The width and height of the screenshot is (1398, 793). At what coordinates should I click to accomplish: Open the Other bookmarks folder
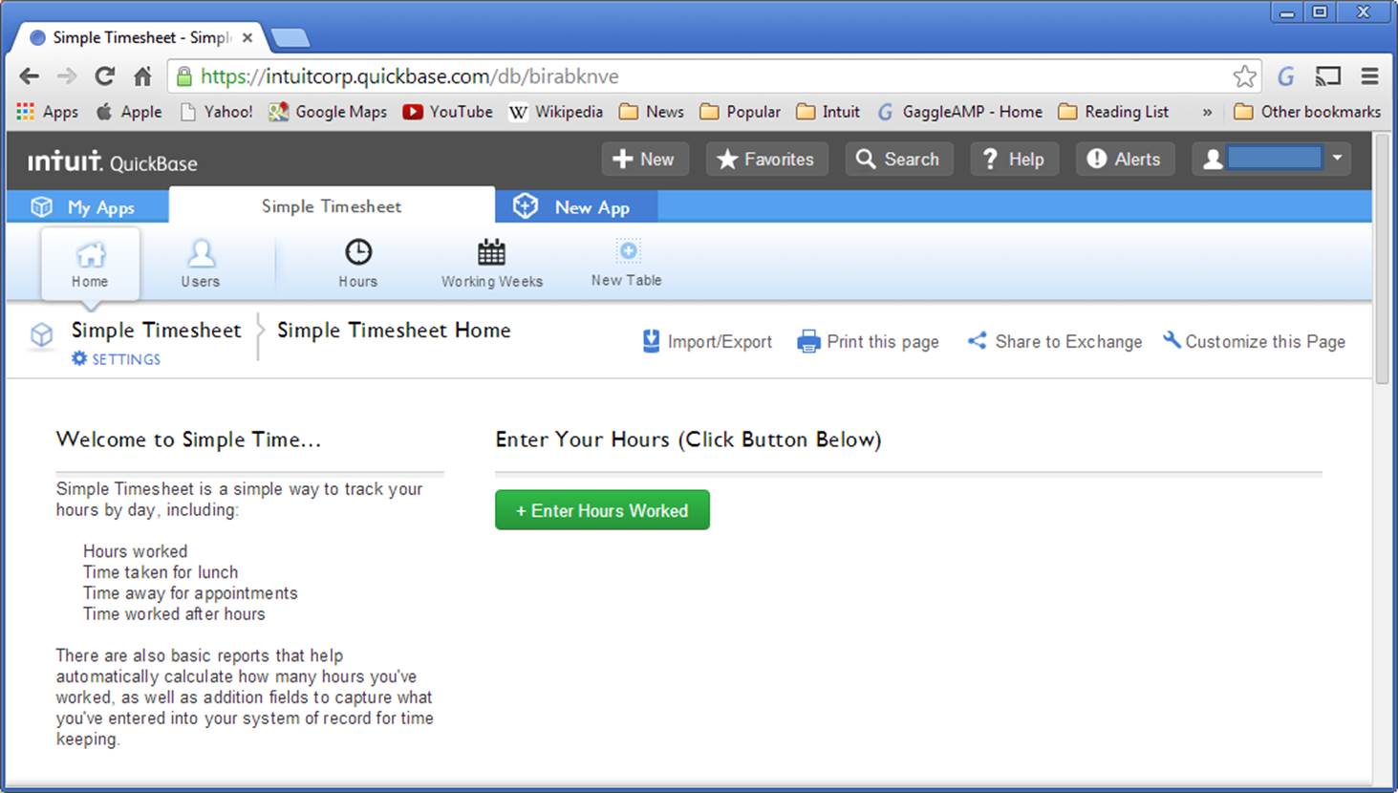(1307, 112)
